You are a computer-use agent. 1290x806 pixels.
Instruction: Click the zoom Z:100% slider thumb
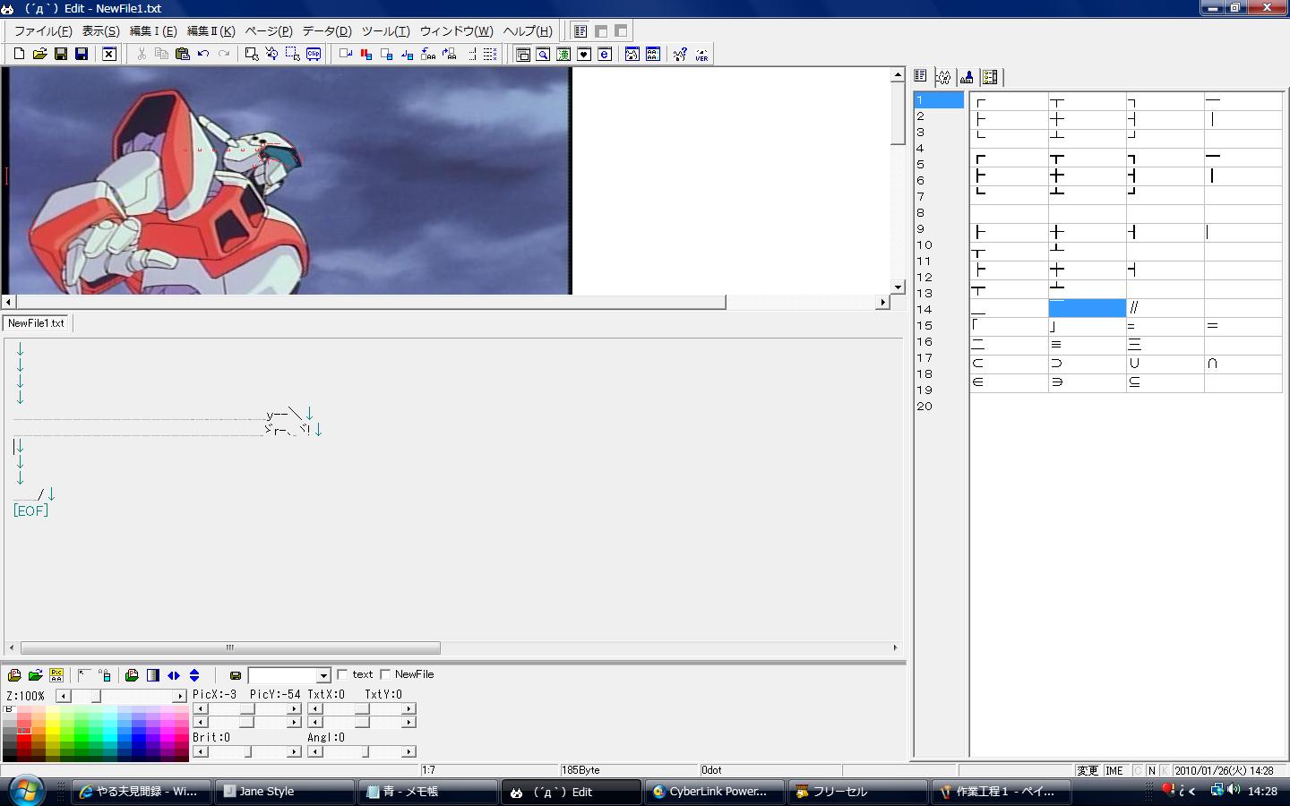(x=96, y=696)
